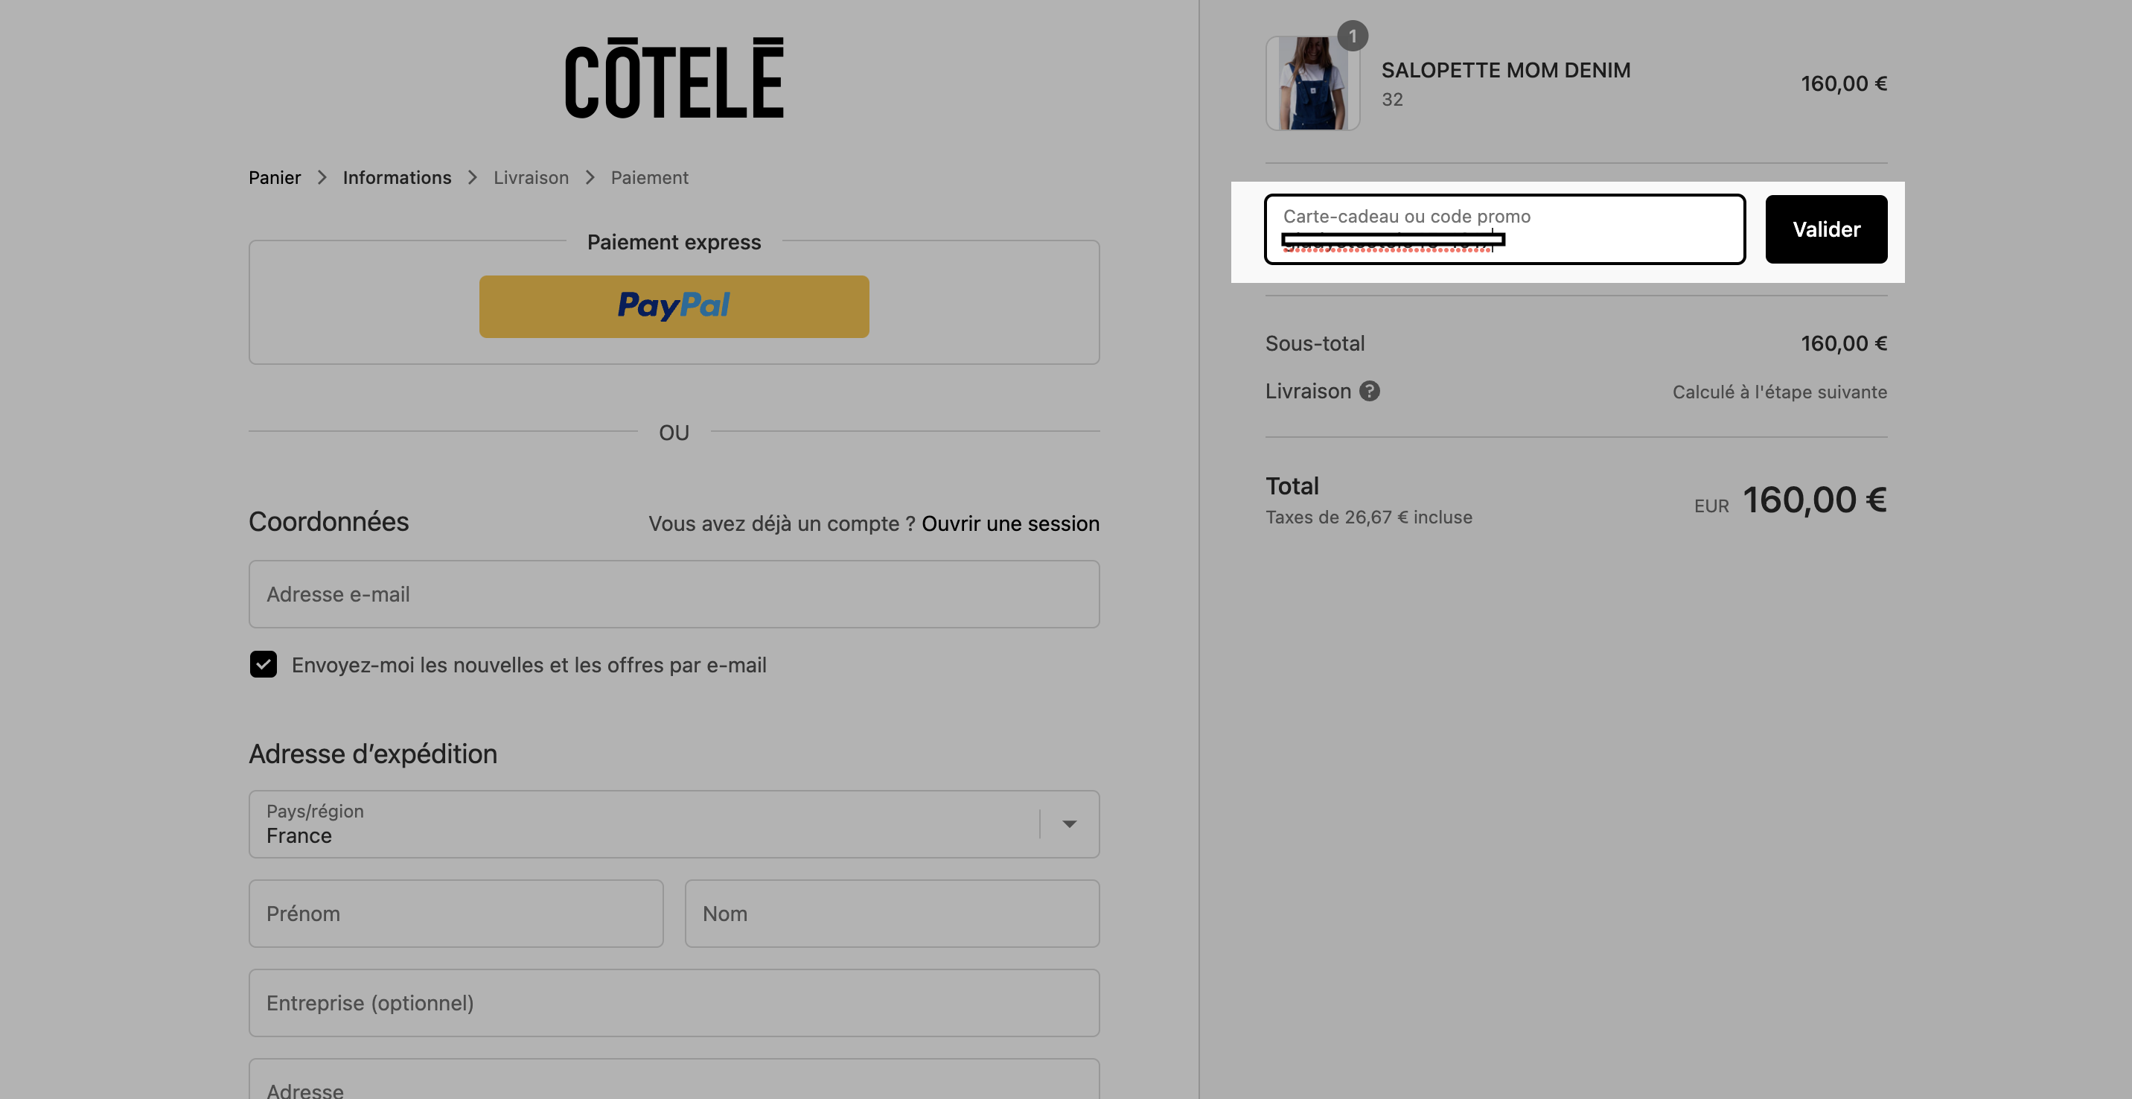The height and width of the screenshot is (1099, 2132).
Task: Focus the Adresse e-mail input field
Action: coord(674,594)
